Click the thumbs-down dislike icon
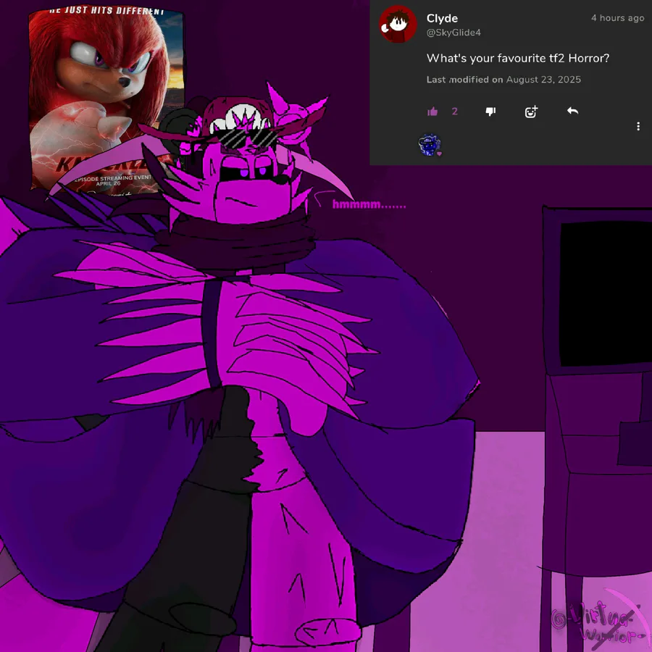Screen dimensions: 652x652 (x=490, y=112)
